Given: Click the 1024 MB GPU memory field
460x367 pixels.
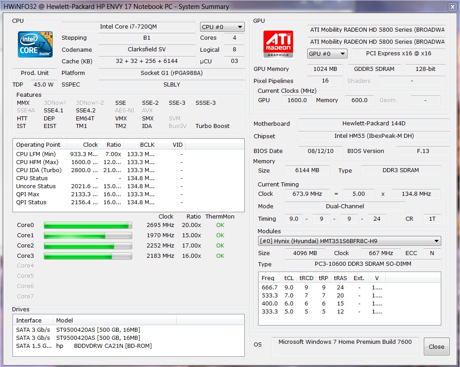Looking at the screenshot, I should click(x=325, y=69).
